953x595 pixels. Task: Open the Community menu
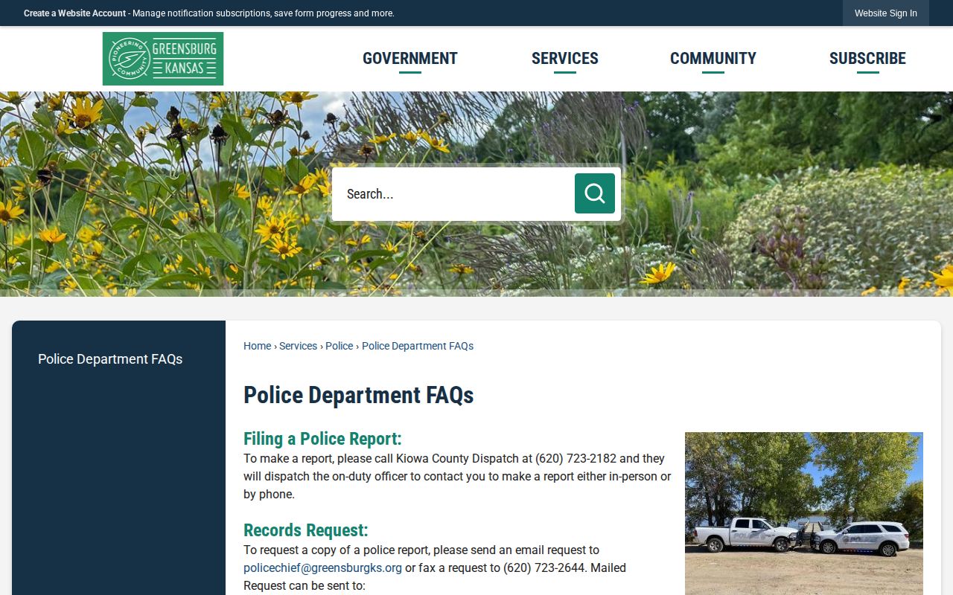click(x=713, y=59)
